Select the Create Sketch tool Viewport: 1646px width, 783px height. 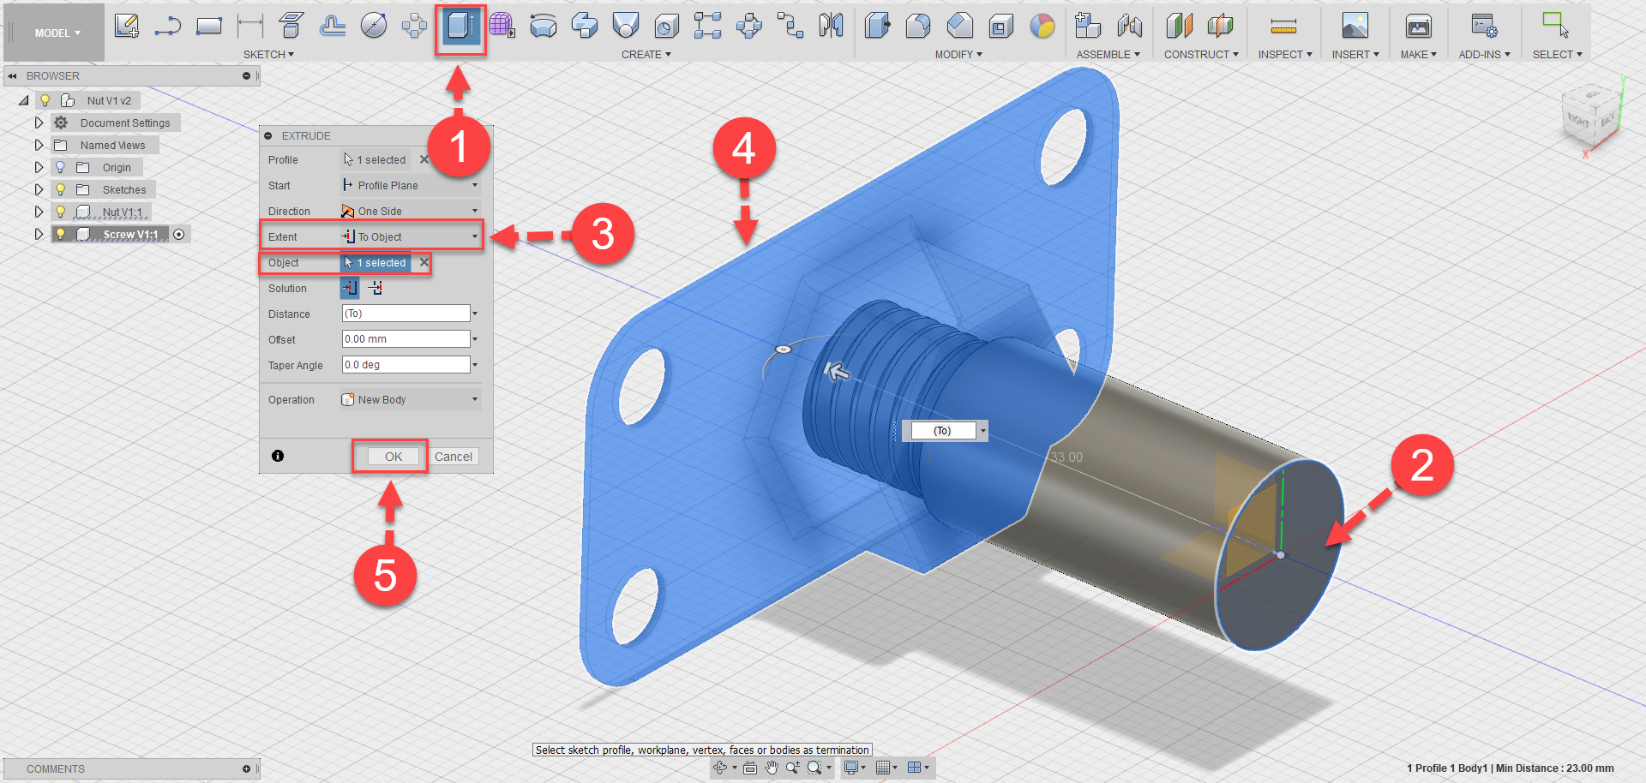point(127,26)
